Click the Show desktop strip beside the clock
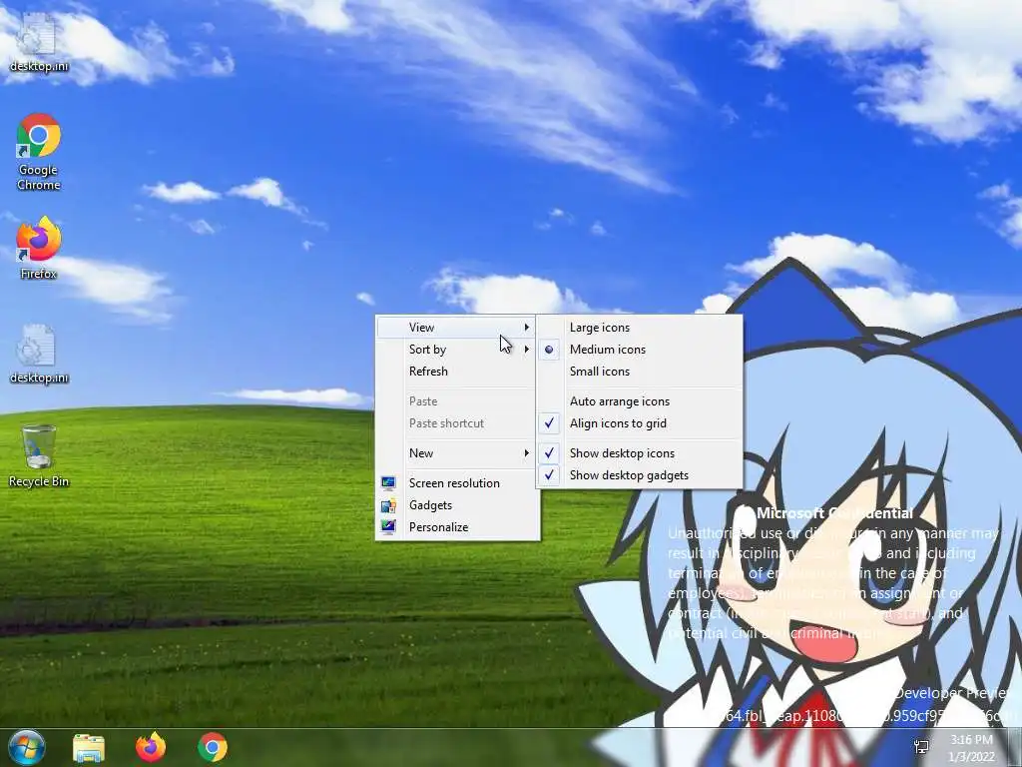 click(x=1015, y=747)
